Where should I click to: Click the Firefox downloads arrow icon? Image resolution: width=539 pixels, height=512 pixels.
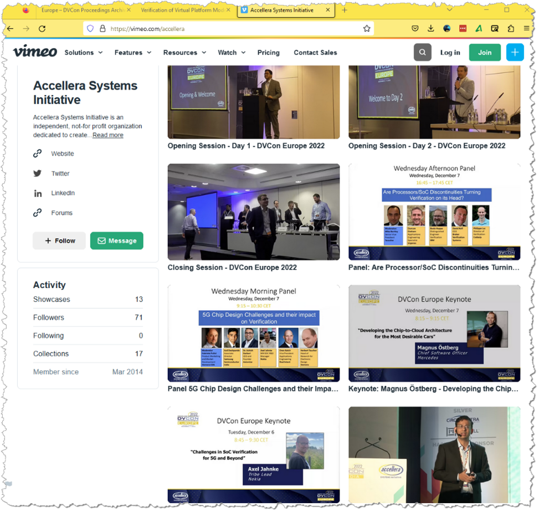click(x=430, y=28)
